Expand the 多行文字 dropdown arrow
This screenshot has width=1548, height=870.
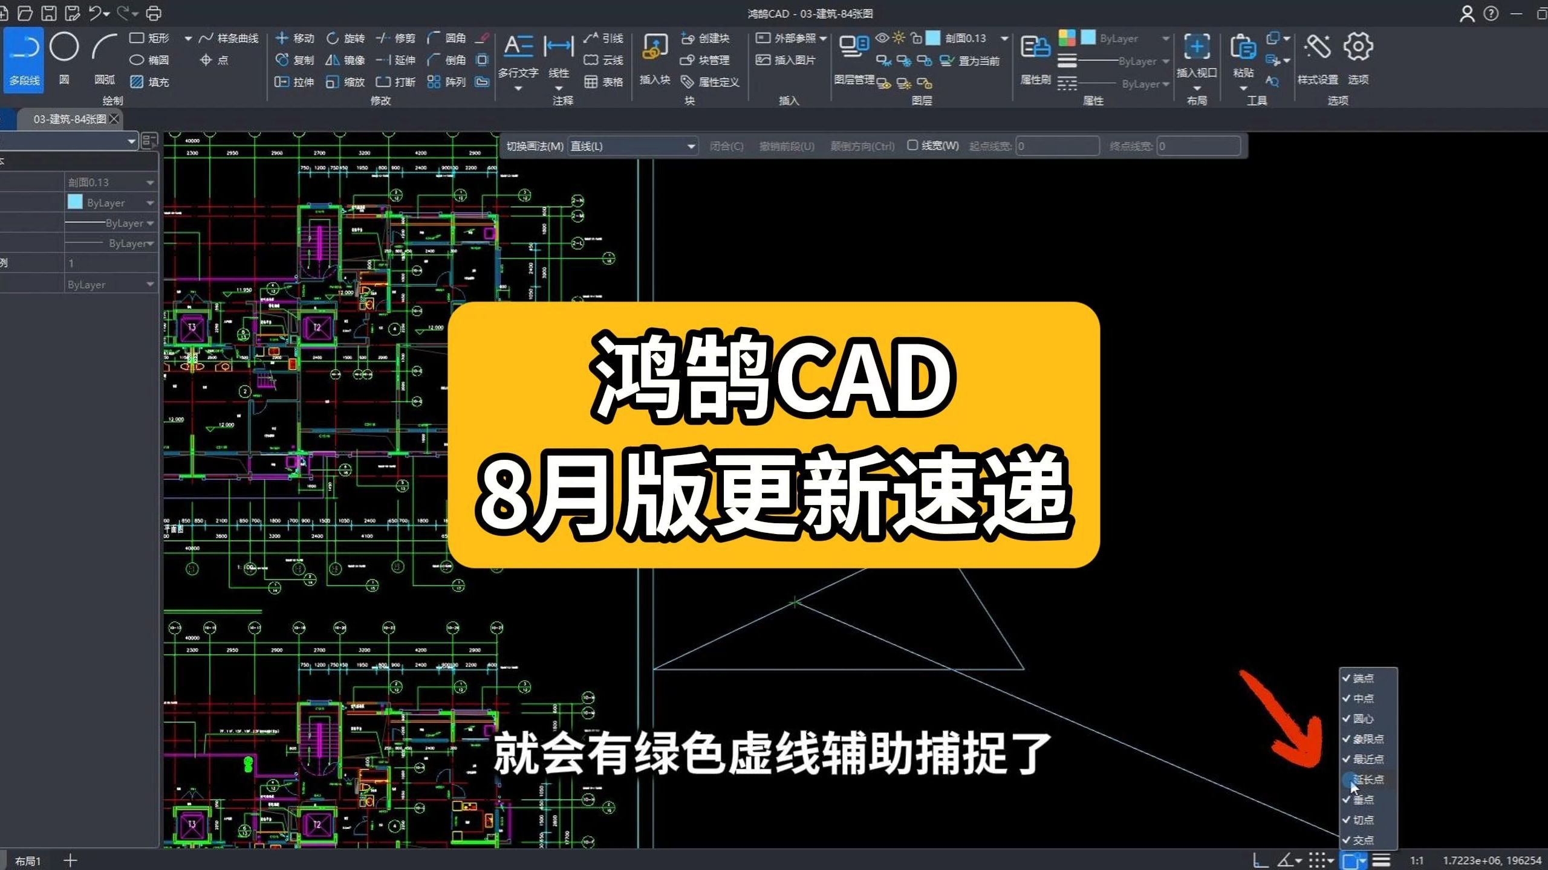tap(518, 89)
